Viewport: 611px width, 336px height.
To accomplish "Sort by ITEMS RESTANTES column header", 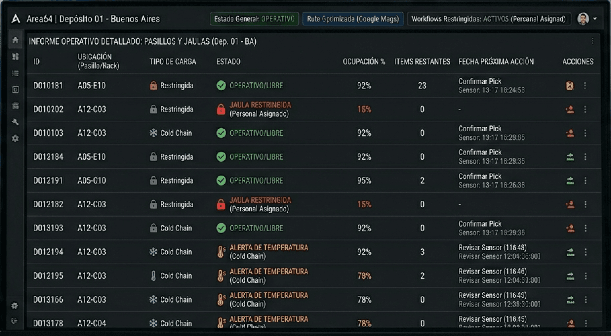I will [x=422, y=62].
